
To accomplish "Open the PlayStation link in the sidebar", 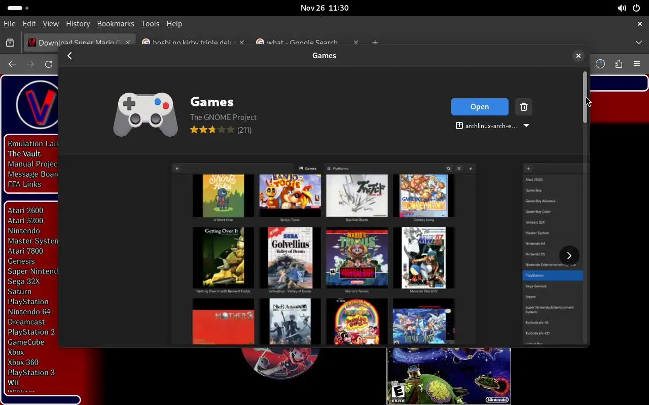I will coord(28,302).
